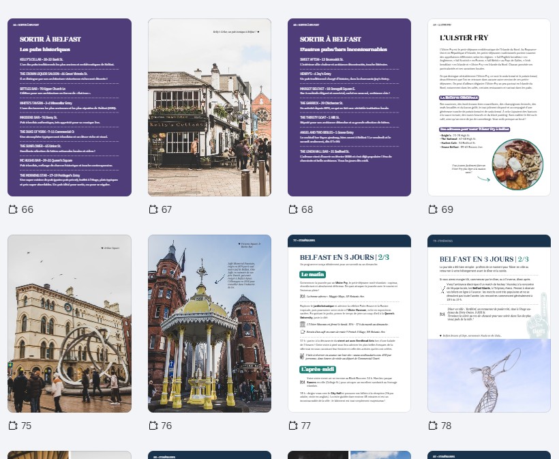Open the 'Sortir à Belfast' purple pubs page
The width and height of the screenshot is (559, 459).
point(70,107)
